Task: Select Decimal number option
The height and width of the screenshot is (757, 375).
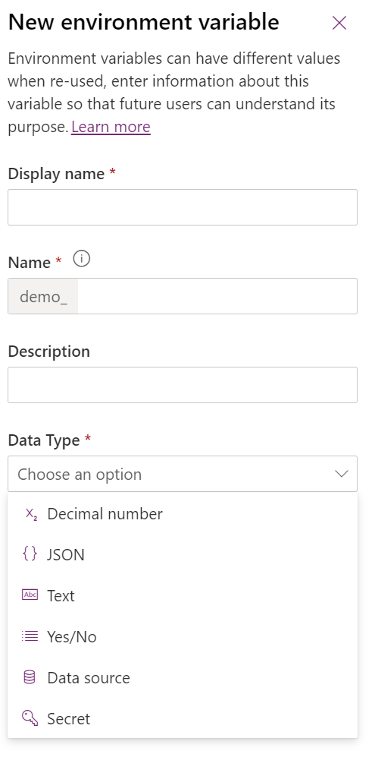Action: click(183, 514)
